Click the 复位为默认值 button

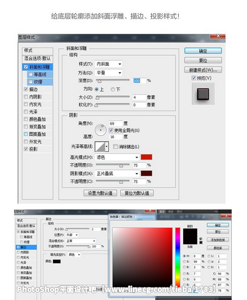[137, 193]
